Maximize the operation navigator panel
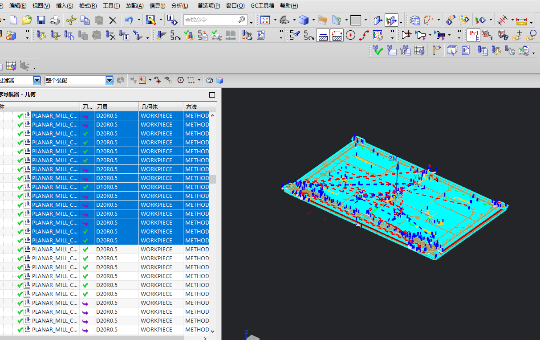The image size is (540, 340). [212, 94]
